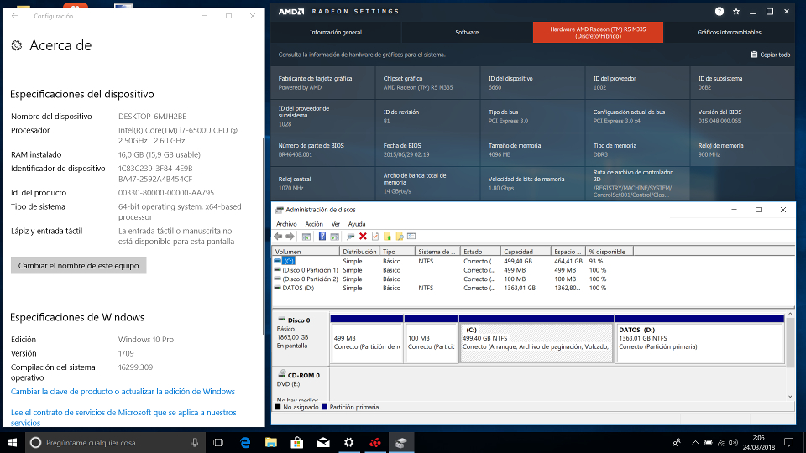The image size is (806, 453).
Task: Click the back arrow in Configuración window
Action: coord(15,16)
